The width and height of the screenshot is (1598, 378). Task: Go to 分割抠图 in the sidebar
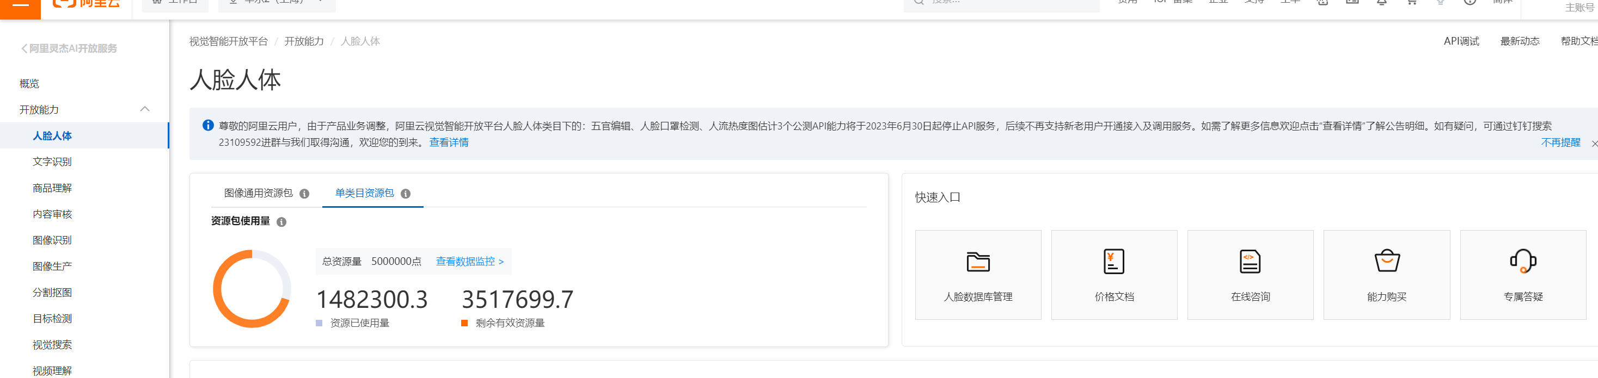coord(52,293)
